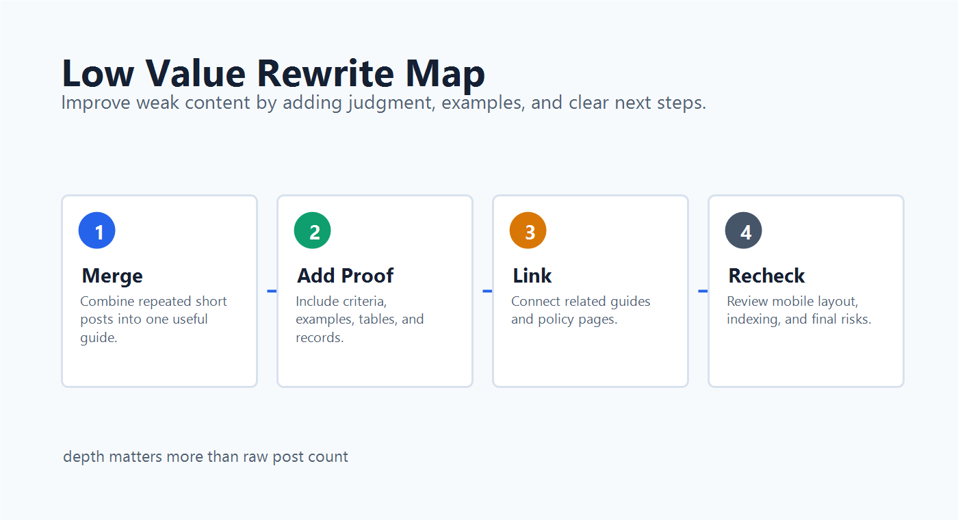The height and width of the screenshot is (520, 958).
Task: Click the Low Value Rewrite Map title
Action: (x=273, y=73)
